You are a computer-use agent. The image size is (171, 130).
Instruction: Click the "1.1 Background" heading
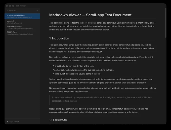click(x=58, y=120)
